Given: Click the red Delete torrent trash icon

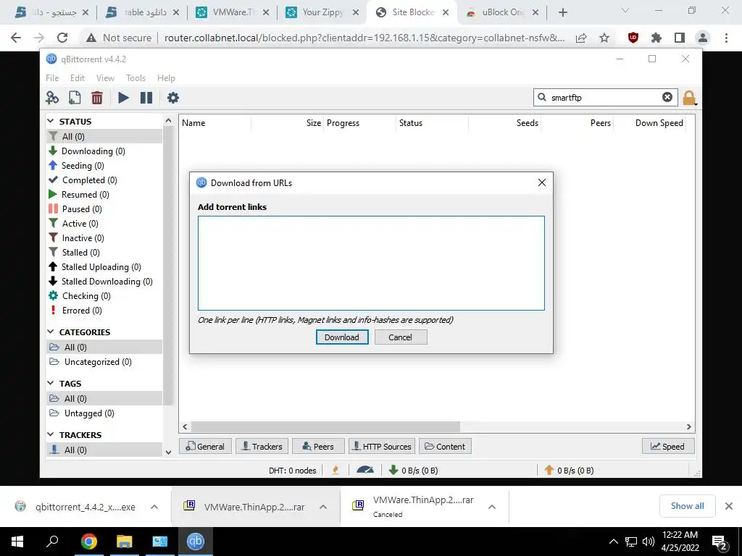Looking at the screenshot, I should (x=96, y=98).
